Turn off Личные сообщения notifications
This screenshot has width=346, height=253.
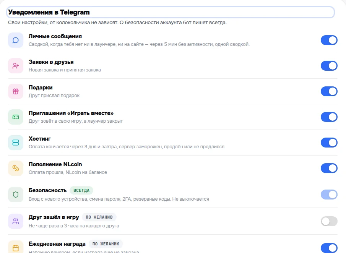tap(329, 40)
